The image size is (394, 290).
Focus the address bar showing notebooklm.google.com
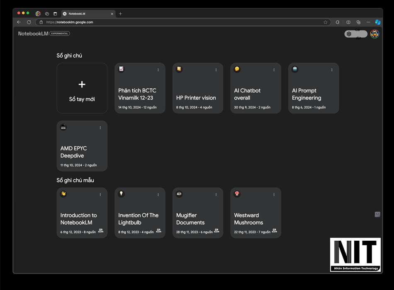point(183,22)
